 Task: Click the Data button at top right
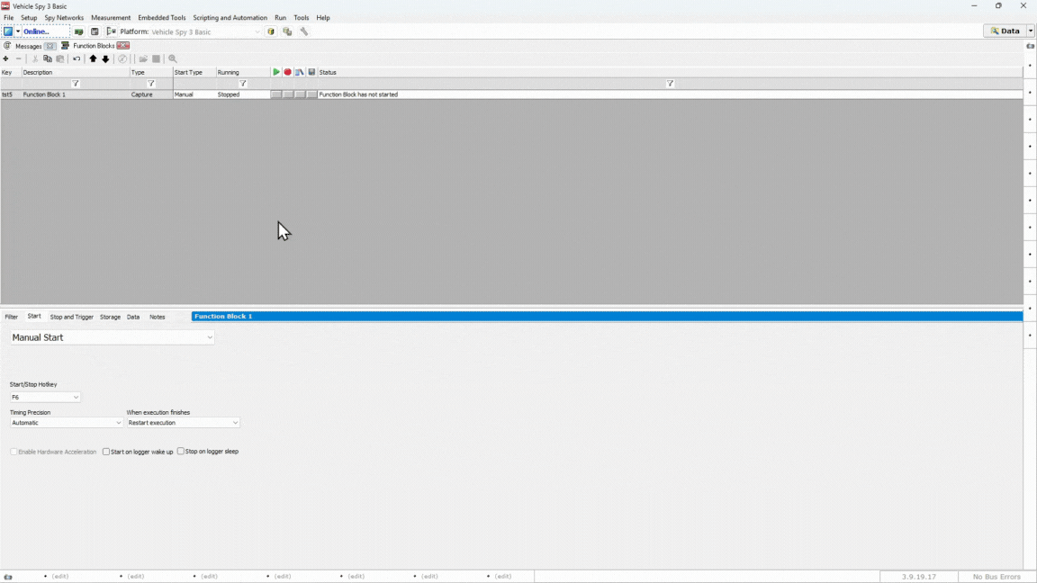(1005, 31)
